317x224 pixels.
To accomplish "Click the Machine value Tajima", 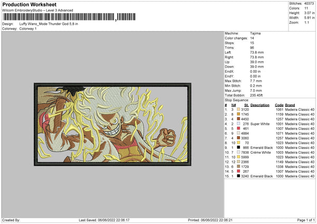I will point(255,33).
